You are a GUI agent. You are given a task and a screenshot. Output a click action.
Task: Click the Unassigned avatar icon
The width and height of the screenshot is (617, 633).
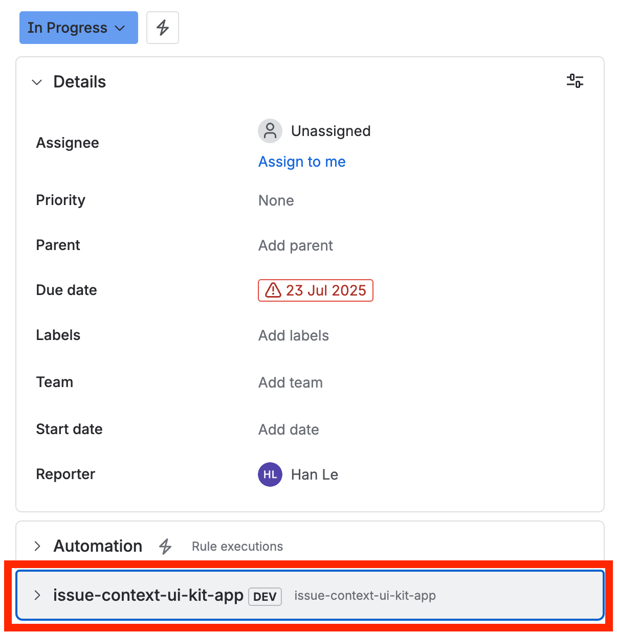[x=270, y=131]
